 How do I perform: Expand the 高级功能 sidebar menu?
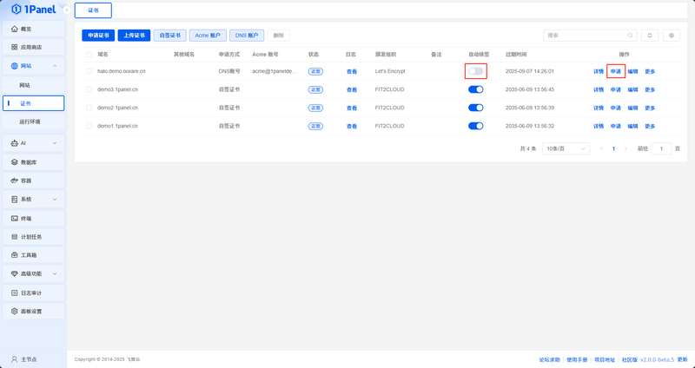33,273
